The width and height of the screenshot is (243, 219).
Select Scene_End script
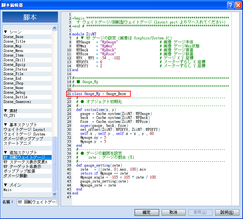tap(27, 79)
